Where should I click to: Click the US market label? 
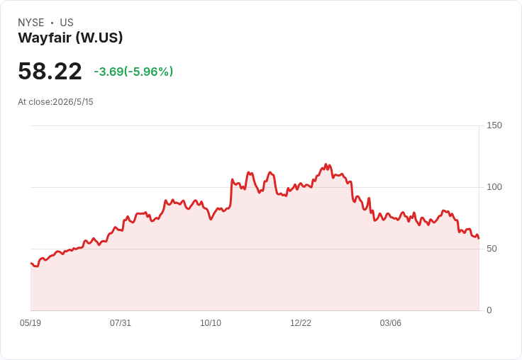coord(67,23)
